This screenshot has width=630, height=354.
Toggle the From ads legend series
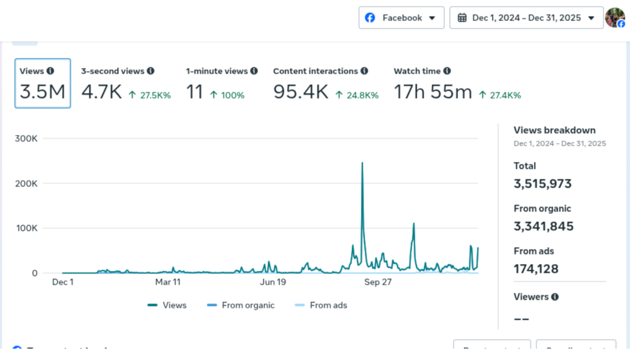coord(321,305)
